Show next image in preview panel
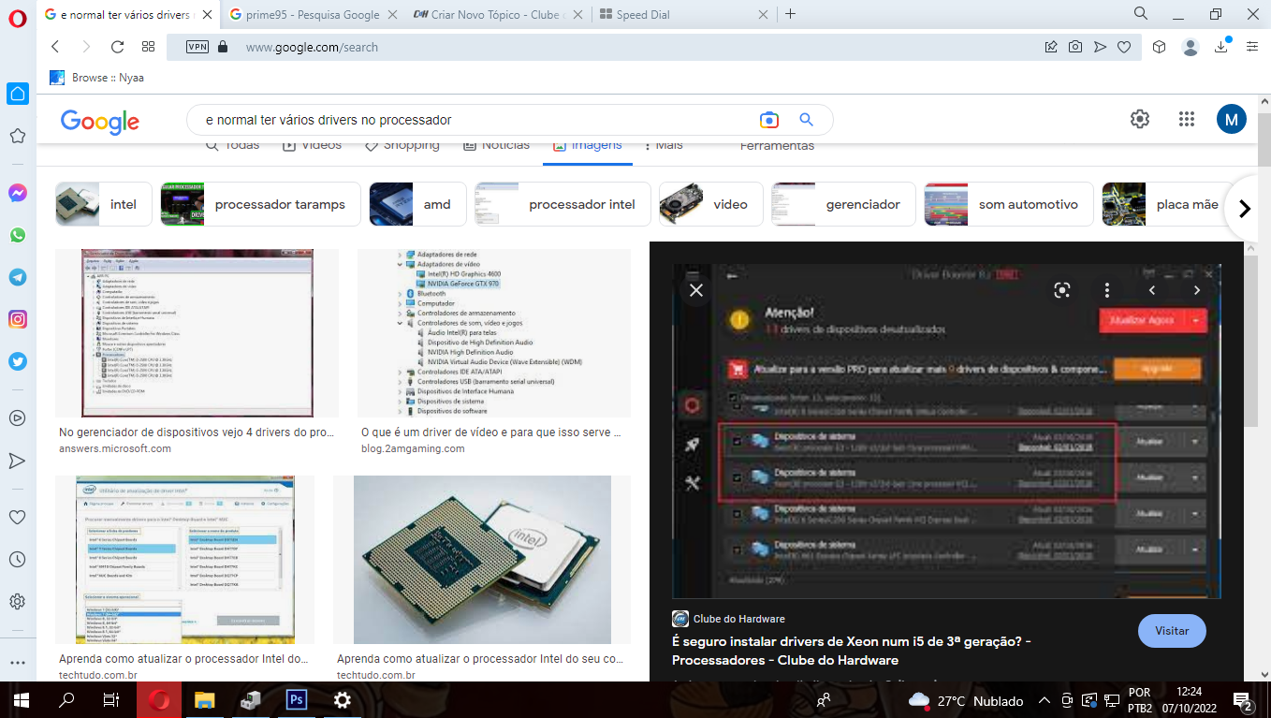The image size is (1271, 718). [x=1196, y=290]
